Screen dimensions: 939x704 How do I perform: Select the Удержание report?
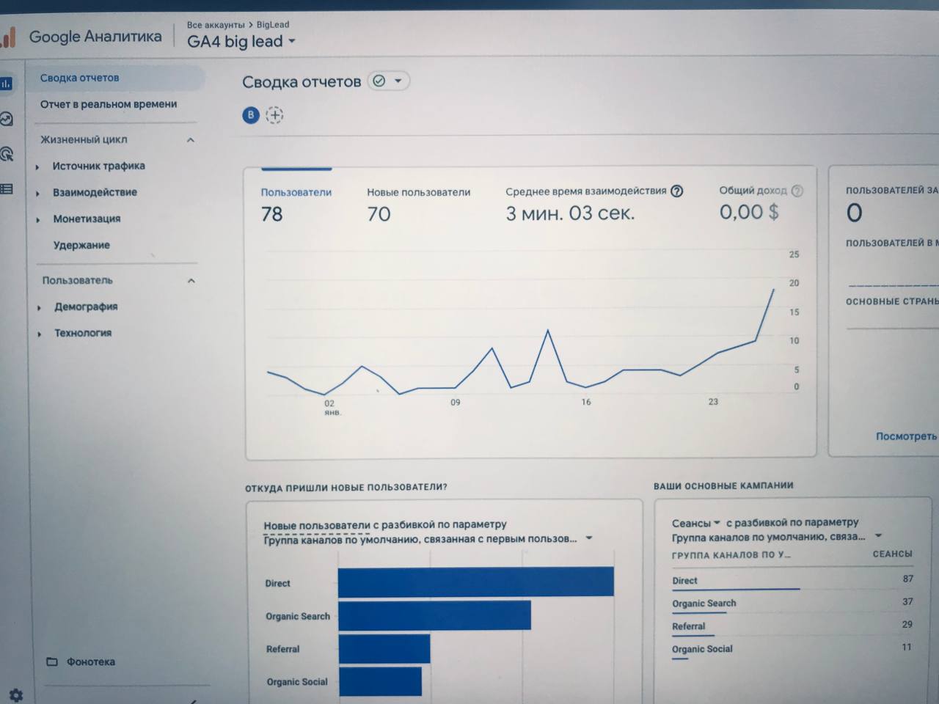[x=81, y=246]
